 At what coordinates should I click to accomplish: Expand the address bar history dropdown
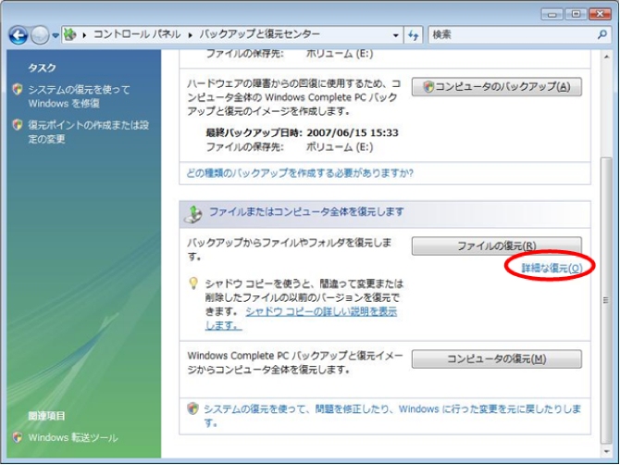[x=396, y=35]
